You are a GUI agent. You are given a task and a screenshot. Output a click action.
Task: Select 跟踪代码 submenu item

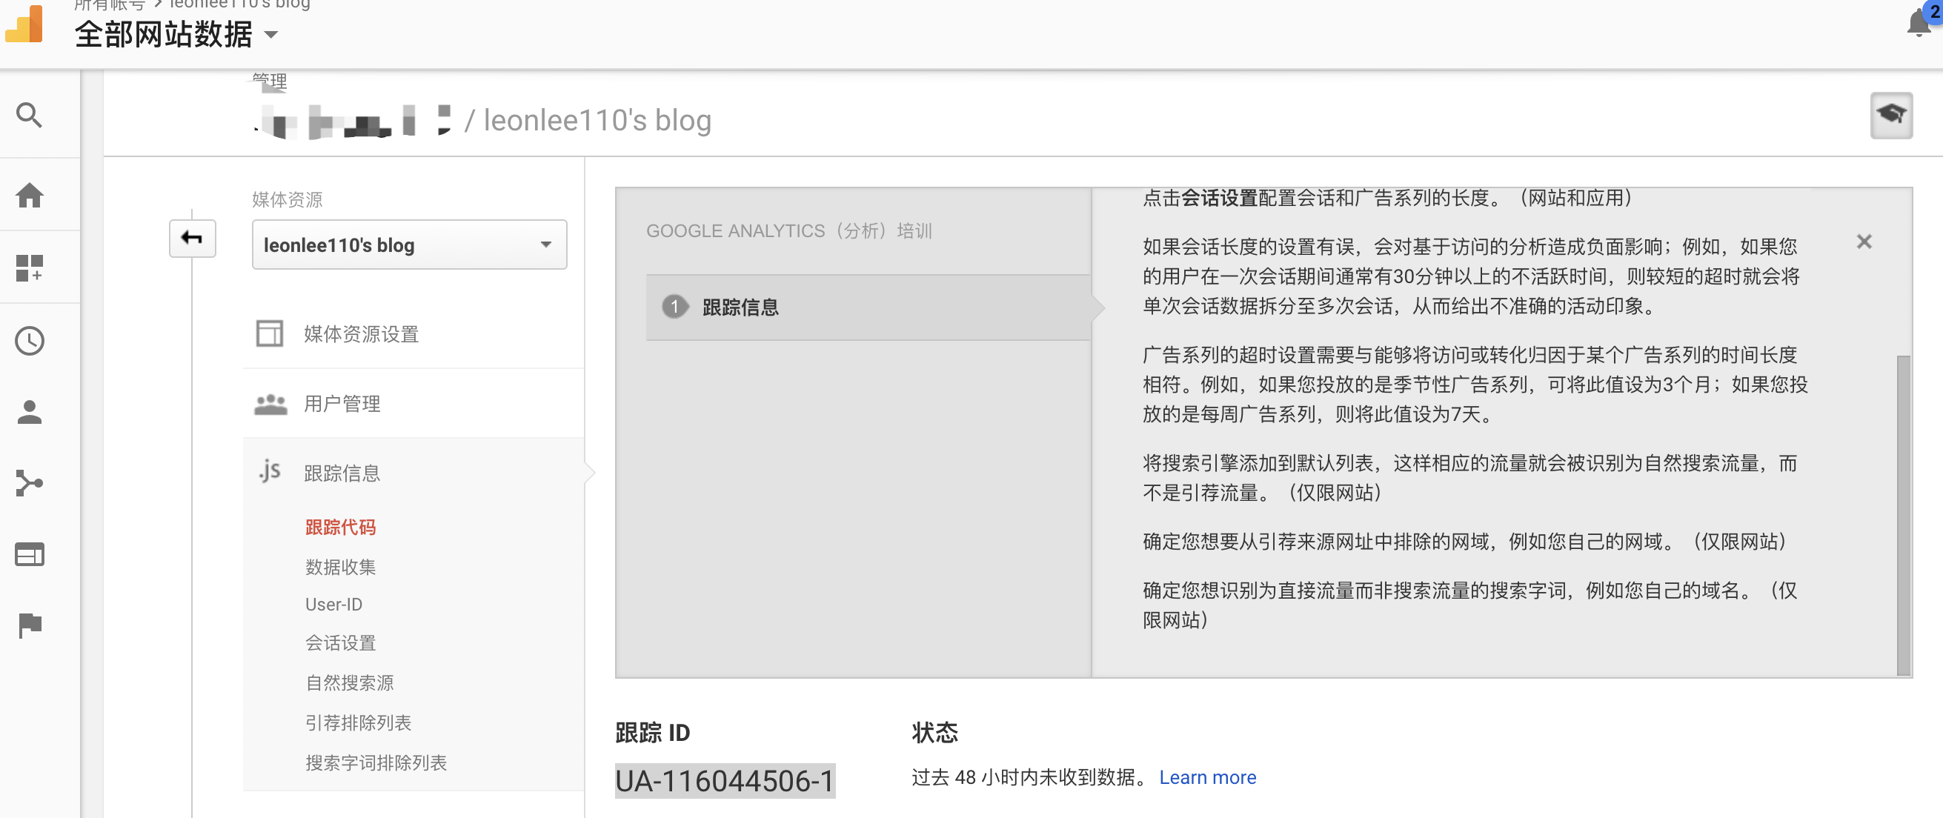(340, 527)
